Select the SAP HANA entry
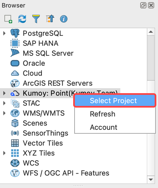Viewport: 158px width, 188px height. coord(40,43)
